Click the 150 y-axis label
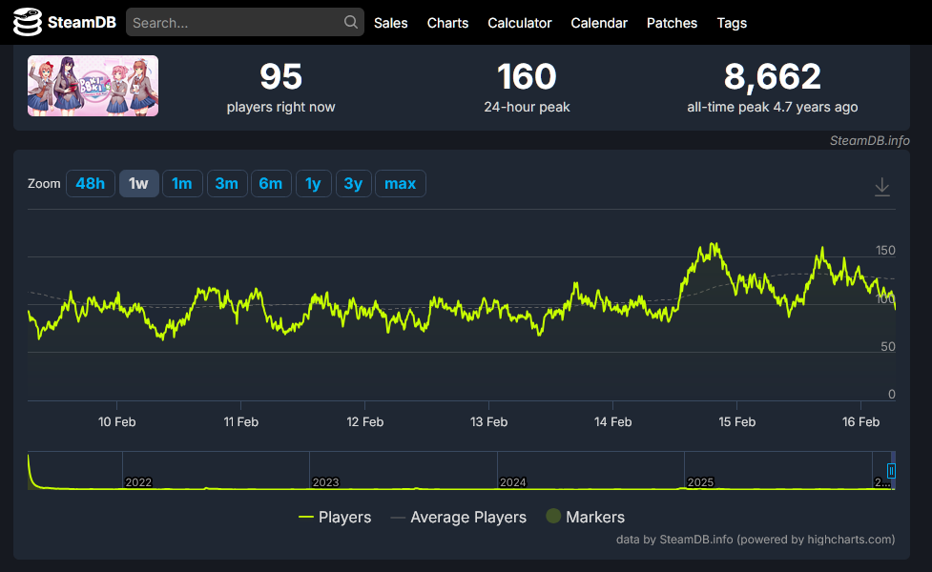 click(885, 250)
